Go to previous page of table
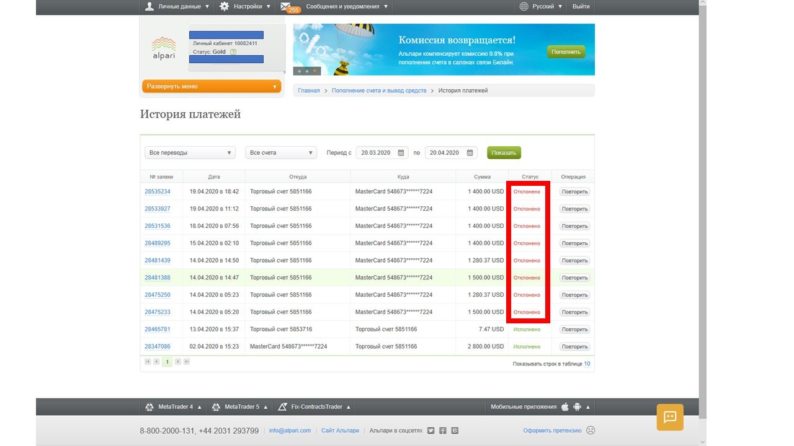Viewport: 794px width, 446px height. (156, 362)
